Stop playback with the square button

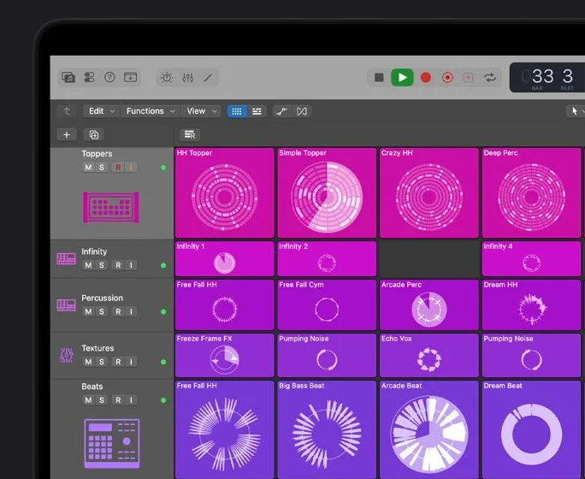pos(379,78)
